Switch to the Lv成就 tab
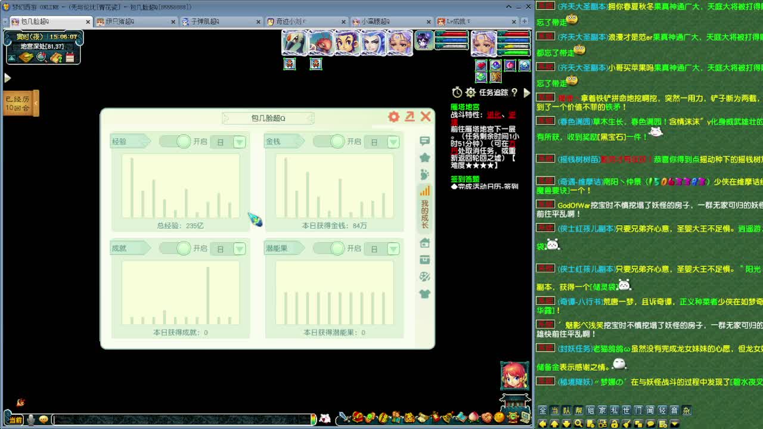 click(477, 21)
